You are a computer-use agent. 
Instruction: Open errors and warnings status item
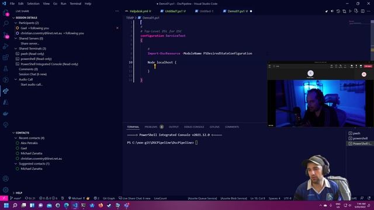click(48, 198)
